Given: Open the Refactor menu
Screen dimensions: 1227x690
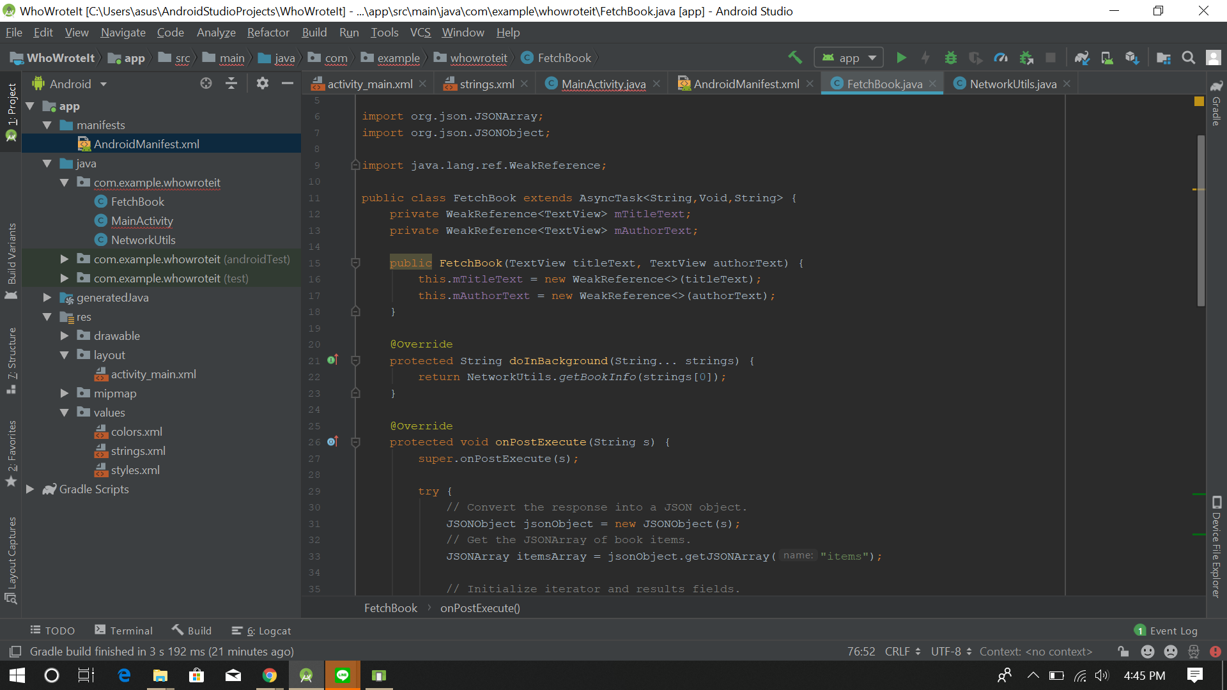Looking at the screenshot, I should point(268,32).
